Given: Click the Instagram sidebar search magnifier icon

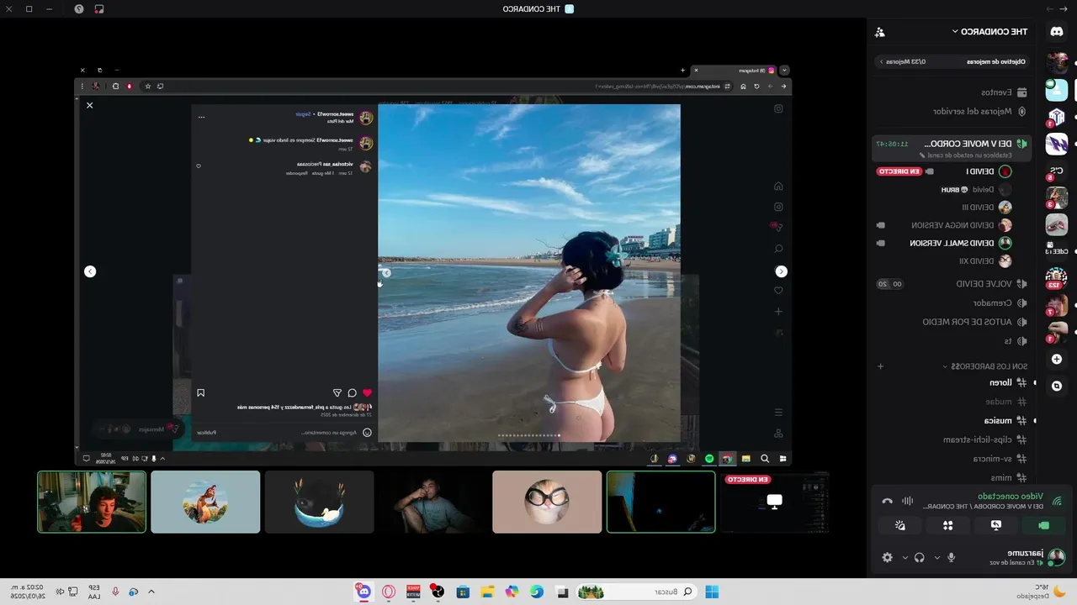Looking at the screenshot, I should tap(778, 249).
